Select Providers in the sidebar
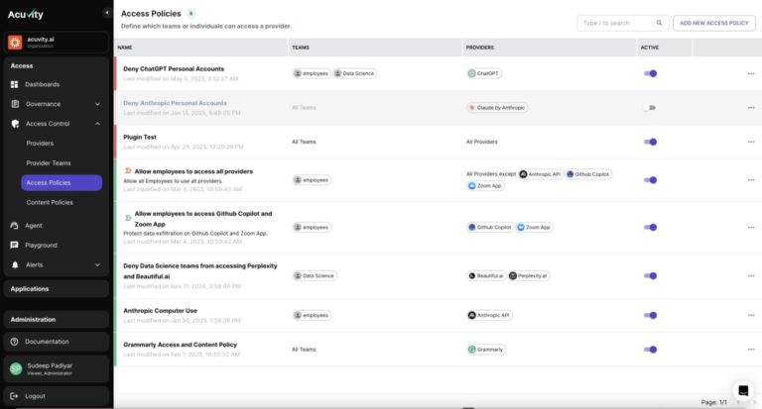 point(40,144)
